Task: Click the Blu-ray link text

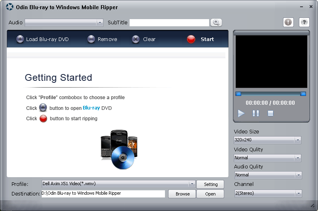Action: click(x=91, y=107)
